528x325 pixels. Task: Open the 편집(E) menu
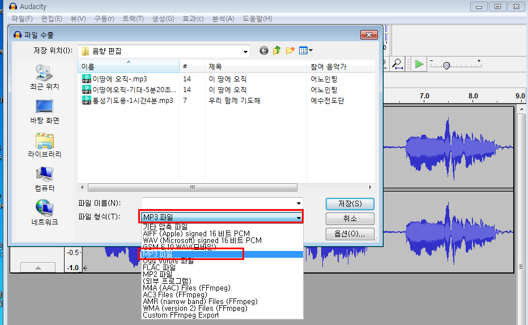(52, 19)
